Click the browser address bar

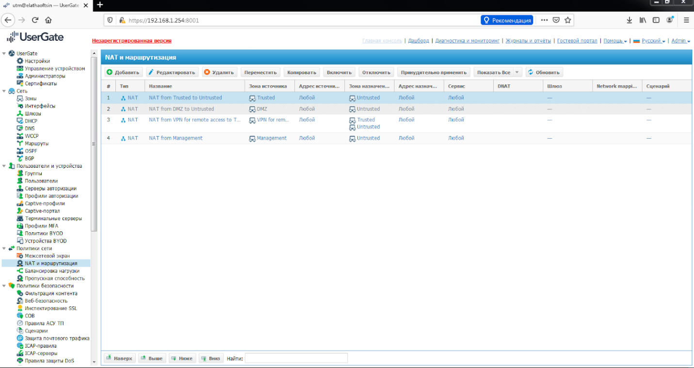tap(291, 20)
